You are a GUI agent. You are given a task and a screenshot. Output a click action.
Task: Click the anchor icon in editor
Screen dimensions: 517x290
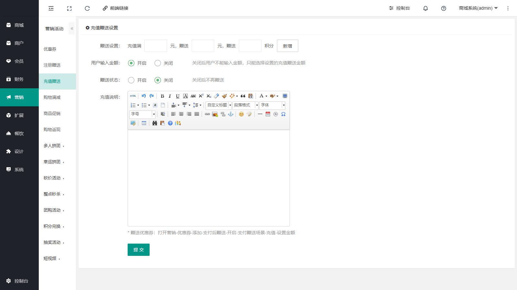coord(231,114)
